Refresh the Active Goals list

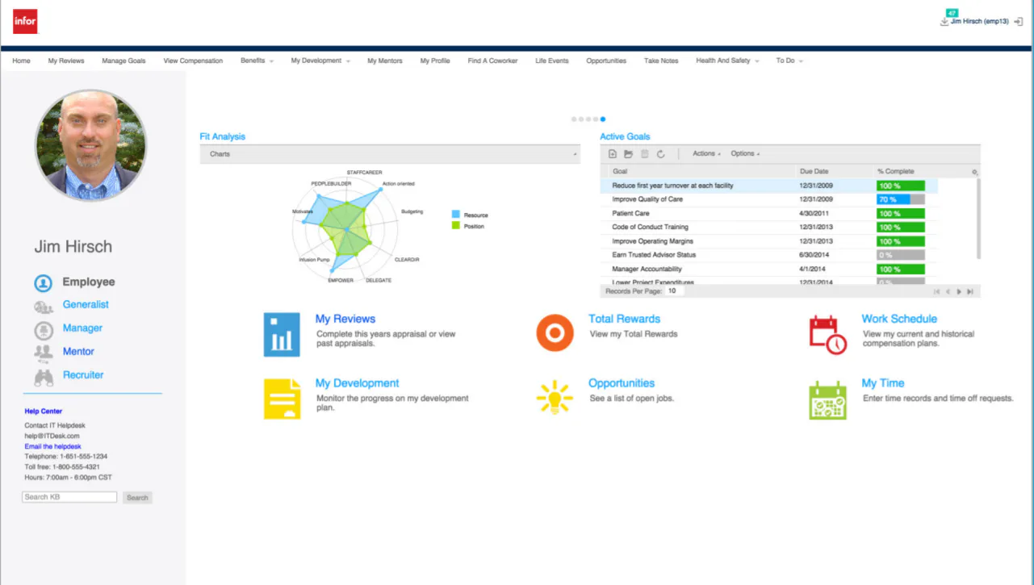click(x=661, y=153)
